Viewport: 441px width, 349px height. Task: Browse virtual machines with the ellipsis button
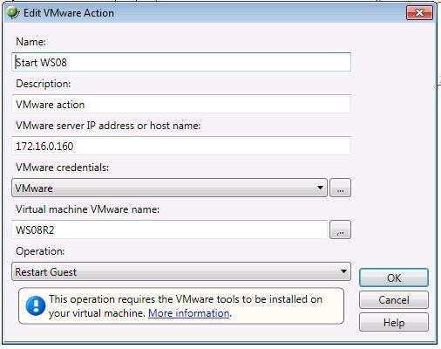[x=340, y=230]
